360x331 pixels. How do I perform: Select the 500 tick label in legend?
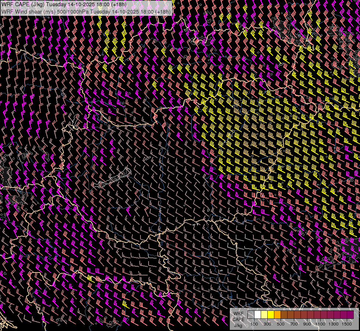(281, 324)
